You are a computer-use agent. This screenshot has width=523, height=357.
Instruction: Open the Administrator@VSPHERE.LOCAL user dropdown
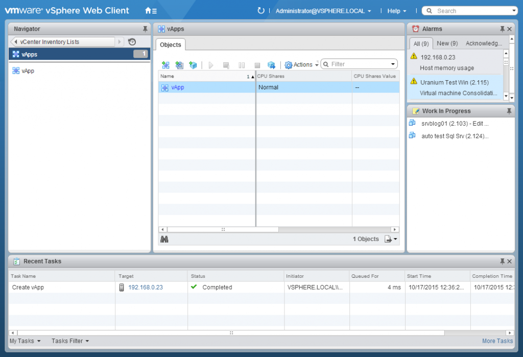point(323,11)
